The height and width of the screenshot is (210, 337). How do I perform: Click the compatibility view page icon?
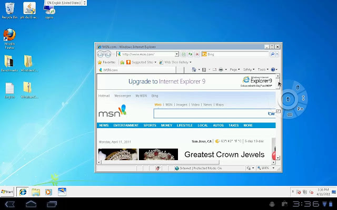click(x=183, y=54)
